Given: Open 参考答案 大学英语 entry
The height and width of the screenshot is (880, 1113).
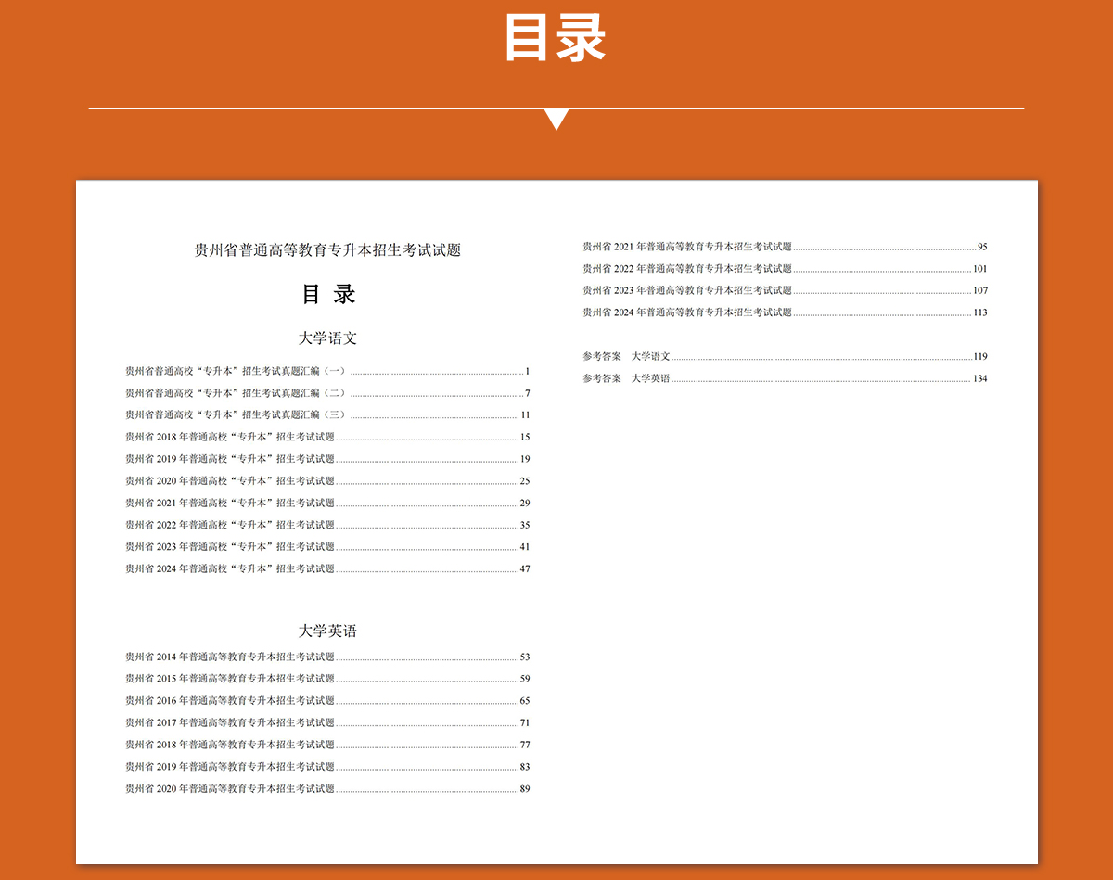Looking at the screenshot, I should click(x=626, y=378).
